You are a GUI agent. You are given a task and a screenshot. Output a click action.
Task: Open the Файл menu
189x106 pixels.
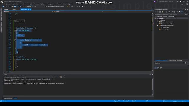[2, 4]
